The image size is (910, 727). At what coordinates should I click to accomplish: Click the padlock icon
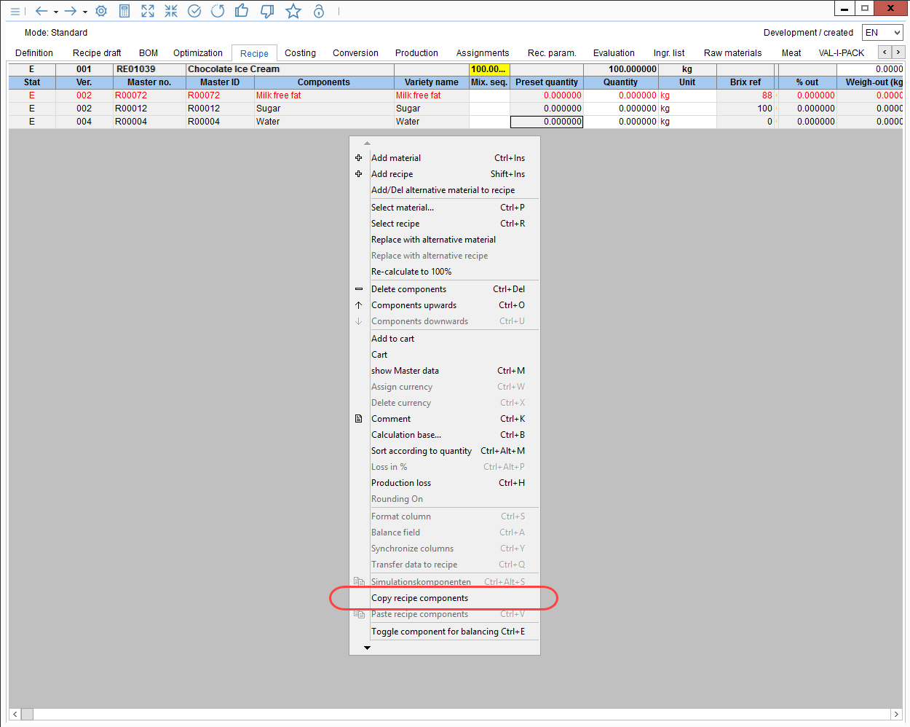[x=319, y=11]
